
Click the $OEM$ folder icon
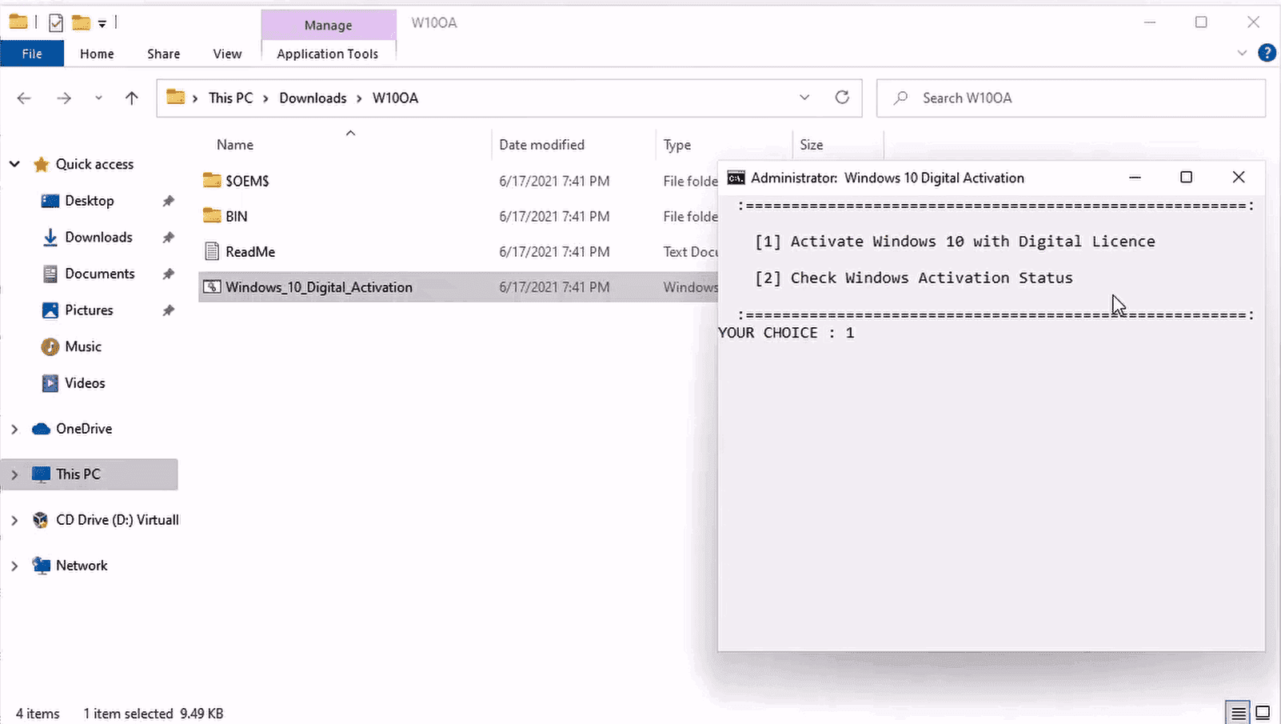click(x=212, y=180)
